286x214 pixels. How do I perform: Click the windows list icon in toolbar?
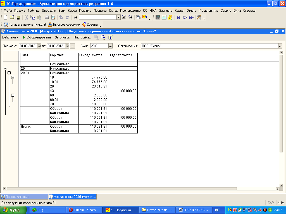[138, 18]
